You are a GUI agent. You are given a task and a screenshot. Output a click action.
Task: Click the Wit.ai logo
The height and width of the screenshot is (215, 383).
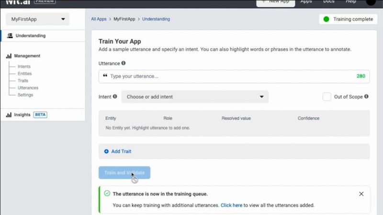(18, 2)
